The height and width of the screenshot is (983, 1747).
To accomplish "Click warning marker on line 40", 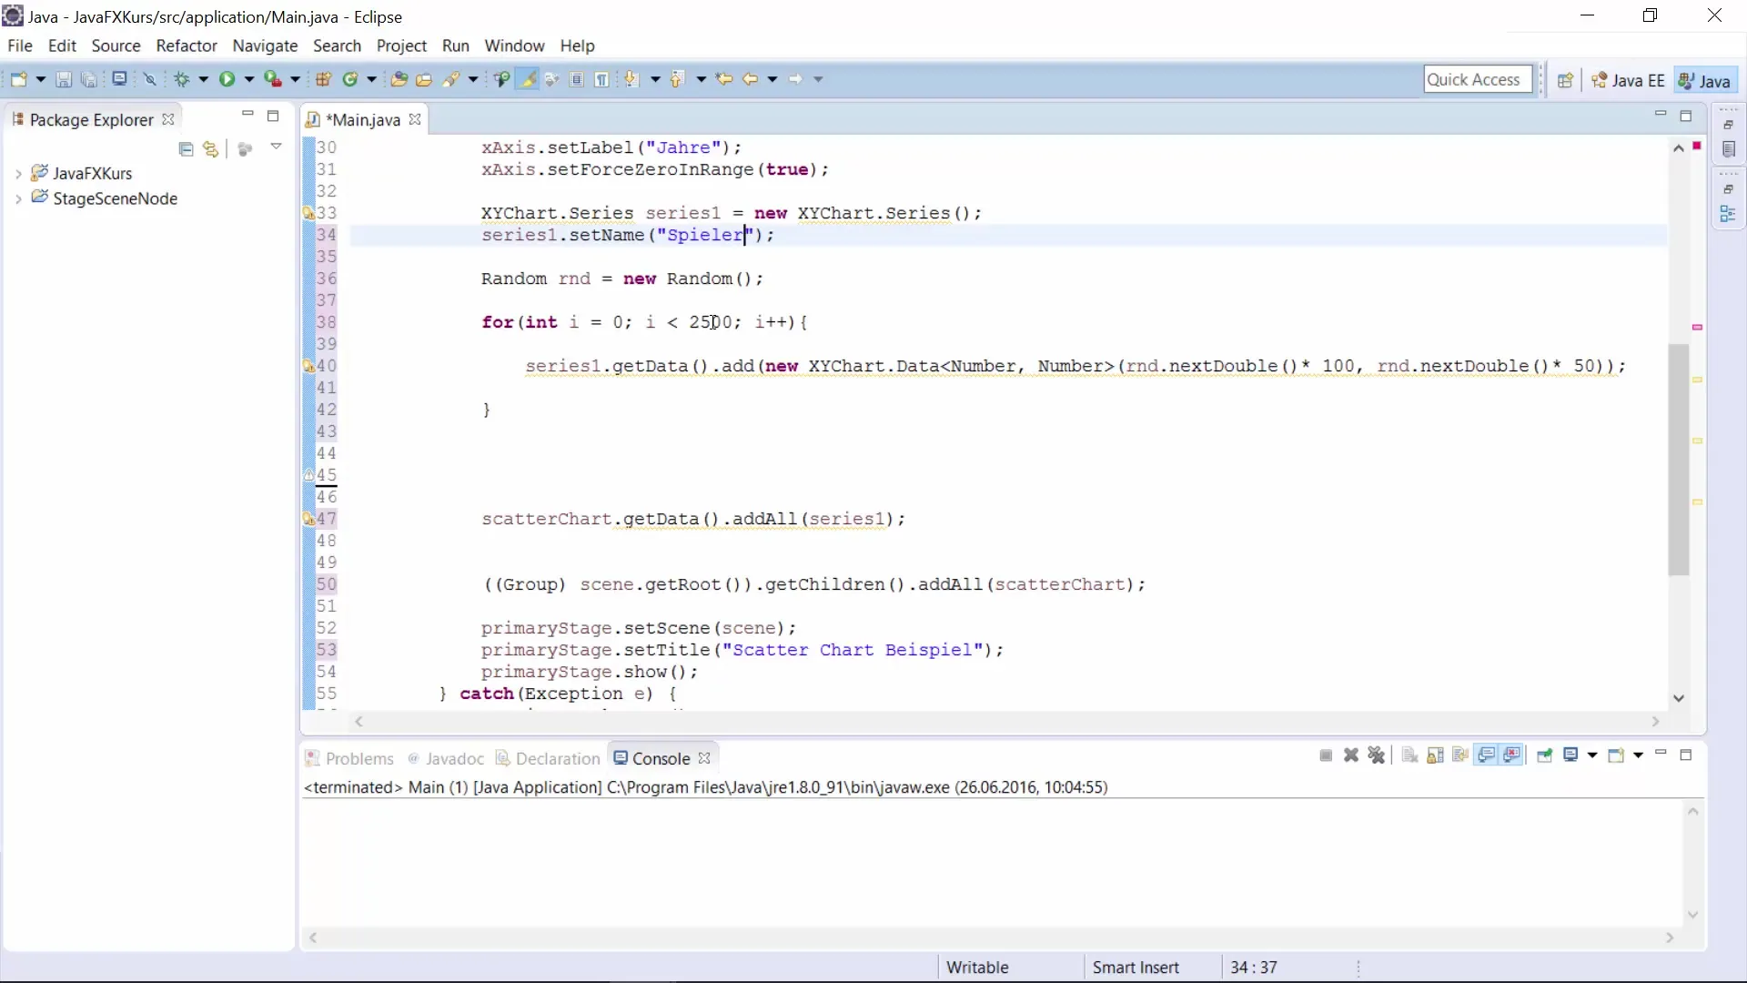I will click(308, 366).
